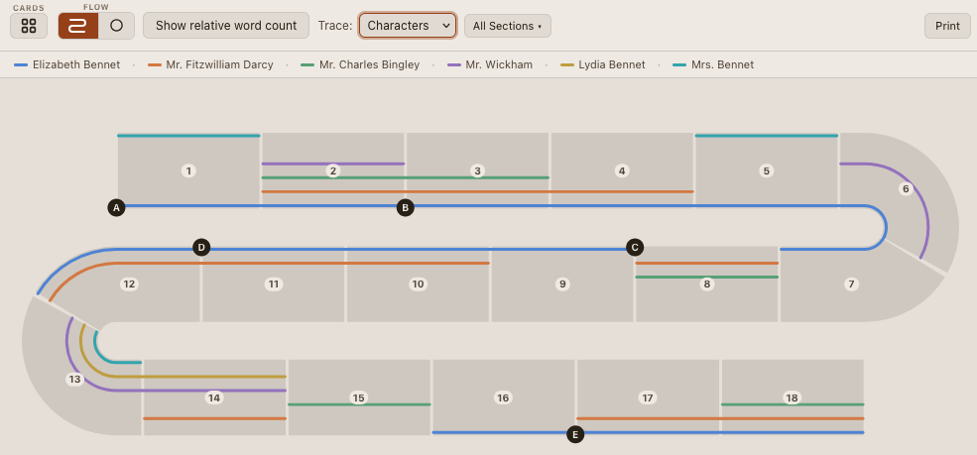Viewport: 977px width, 455px height.
Task: Open scene 2 tile
Action: point(333,171)
